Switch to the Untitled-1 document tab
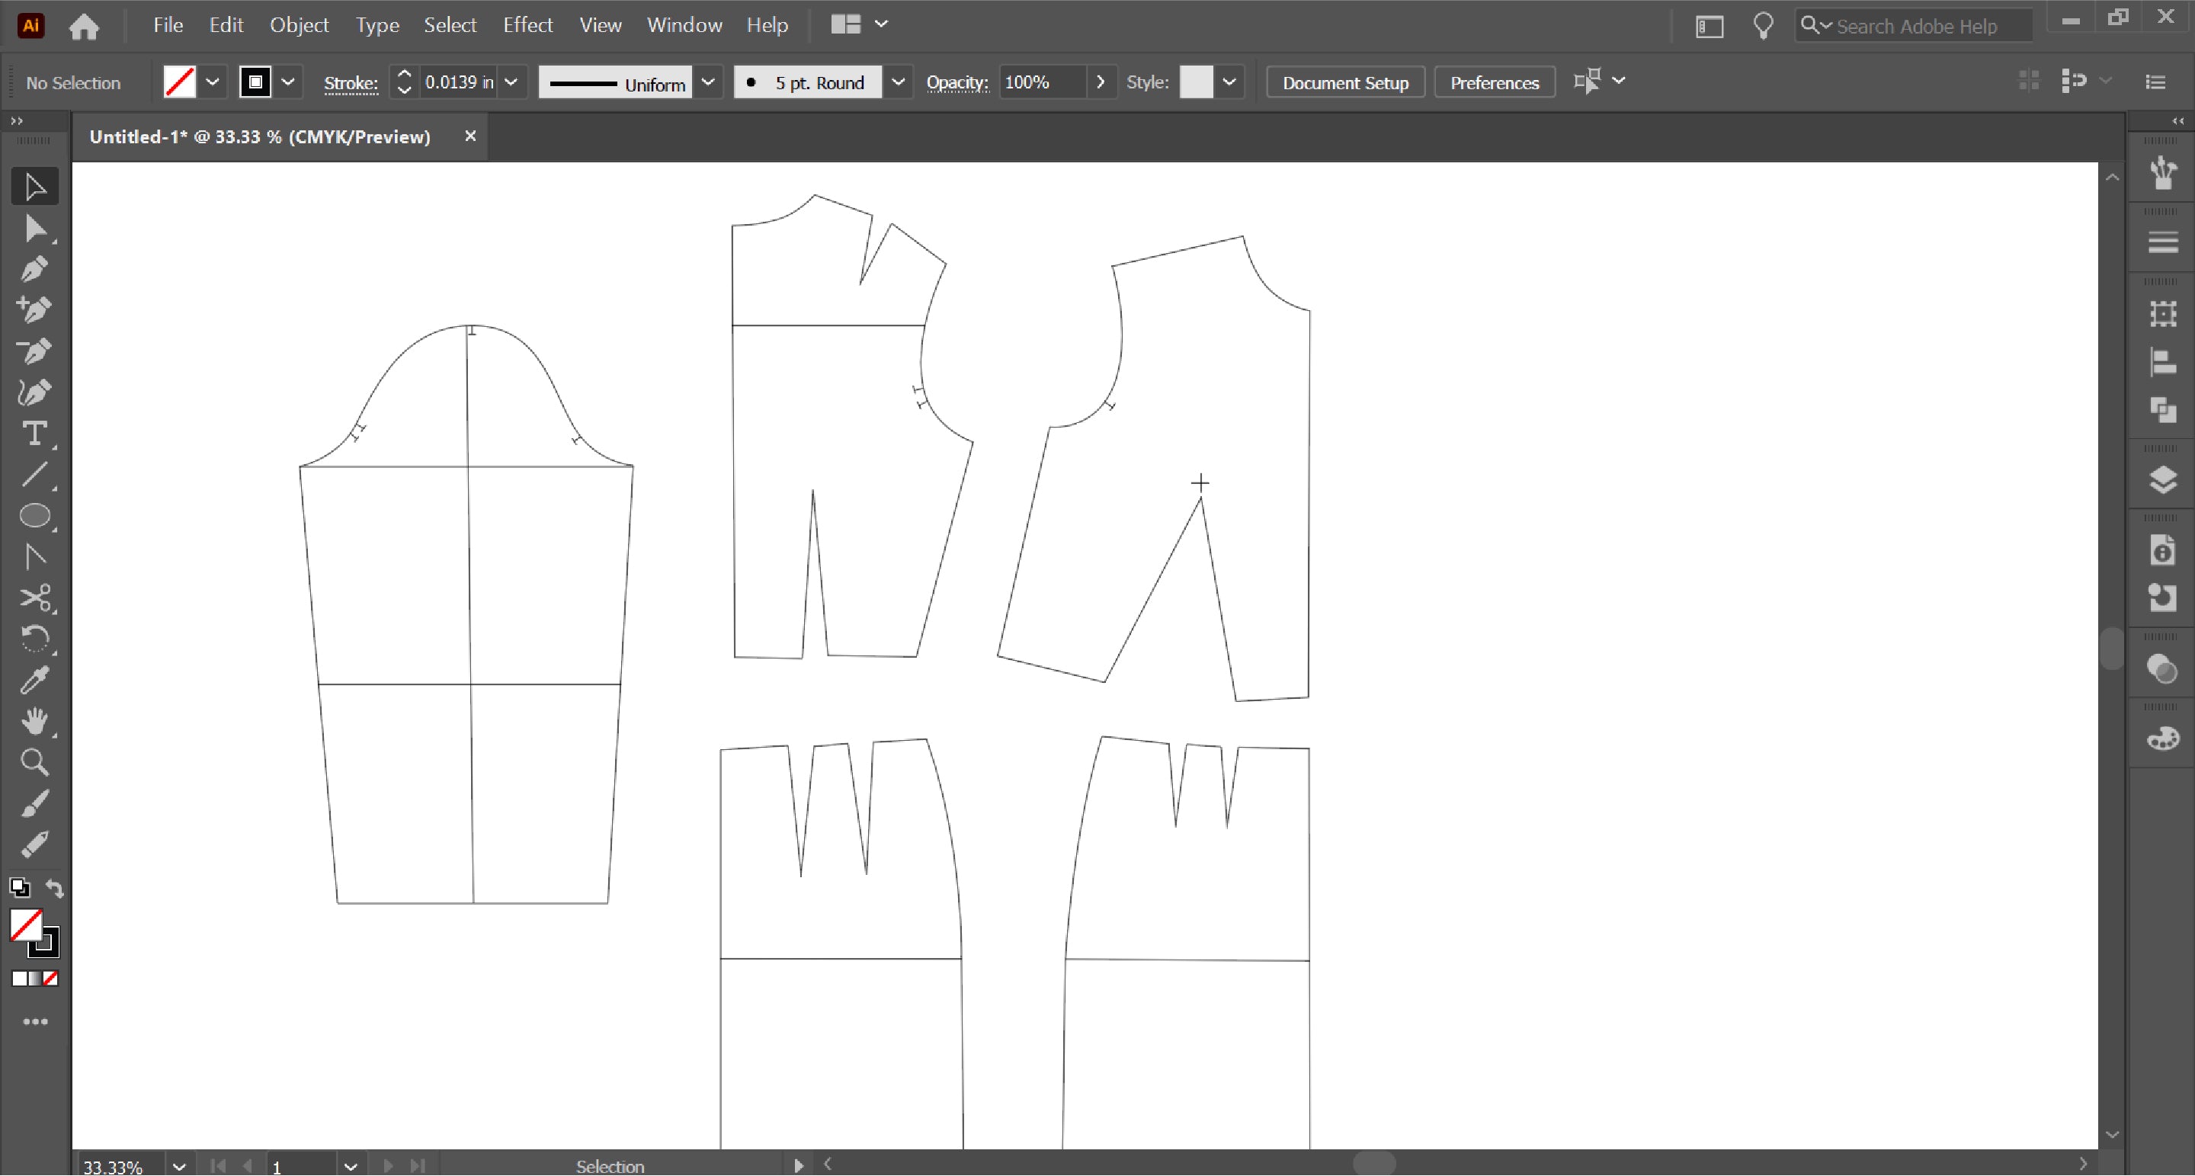 [255, 136]
